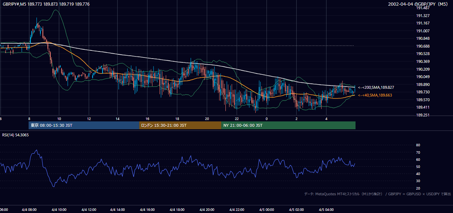Screen dimensions: 453x213
Task: Click hour label 18 on price chart axis
Action: pyautogui.click(x=177, y=119)
